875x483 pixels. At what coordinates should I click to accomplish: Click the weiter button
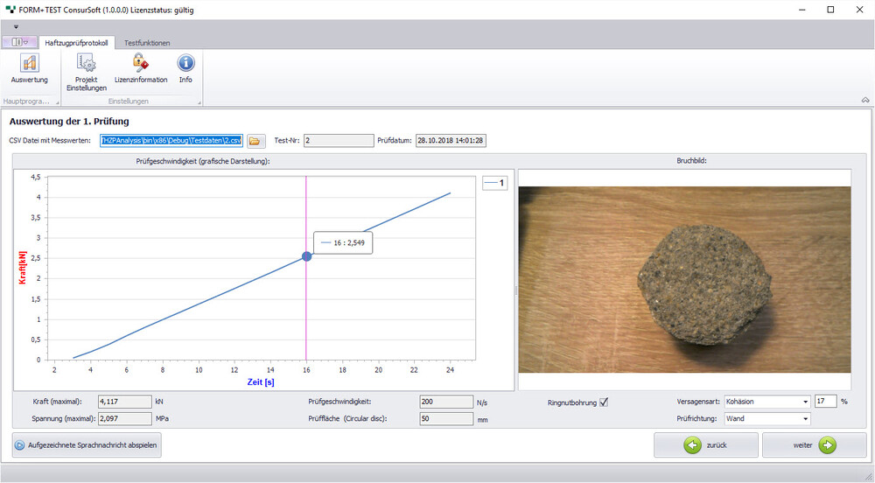coord(814,444)
